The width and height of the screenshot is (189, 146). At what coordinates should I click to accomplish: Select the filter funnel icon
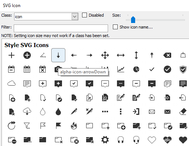coord(27,126)
